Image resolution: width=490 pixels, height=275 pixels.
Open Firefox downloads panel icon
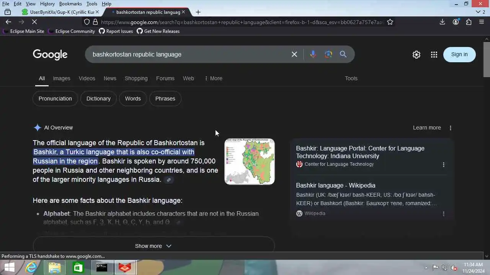pos(442,22)
